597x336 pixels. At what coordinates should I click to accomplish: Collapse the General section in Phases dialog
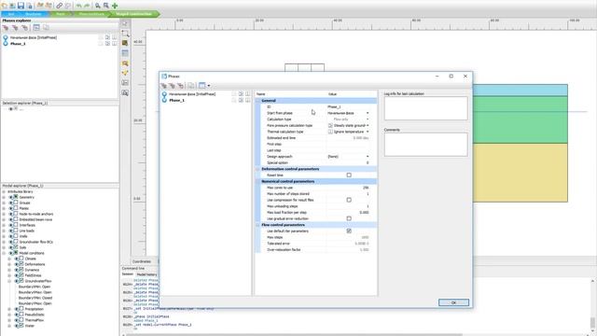click(x=257, y=101)
